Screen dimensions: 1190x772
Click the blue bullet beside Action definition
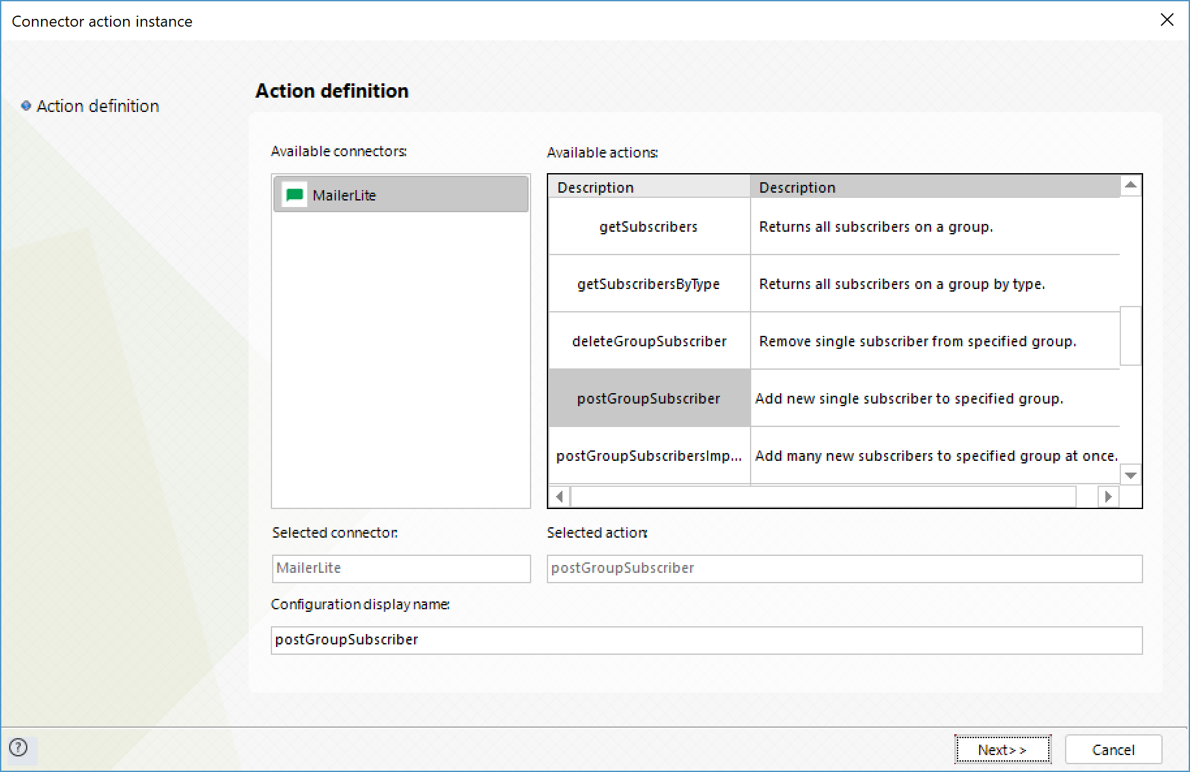point(26,105)
